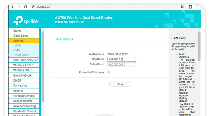The width and height of the screenshot is (209, 116).
Task: Click the LAN Help panel scrollbar
Action: coord(199,52)
